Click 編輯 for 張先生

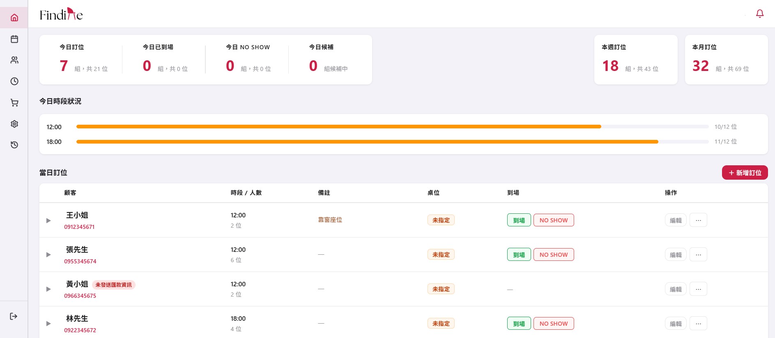click(676, 255)
